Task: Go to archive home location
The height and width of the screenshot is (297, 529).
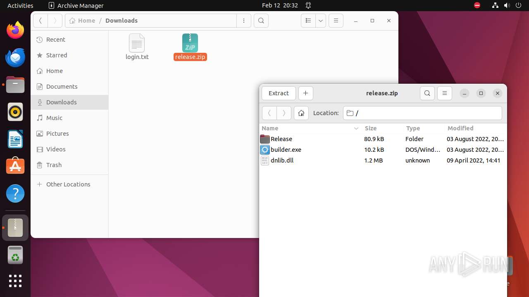Action: [301, 113]
